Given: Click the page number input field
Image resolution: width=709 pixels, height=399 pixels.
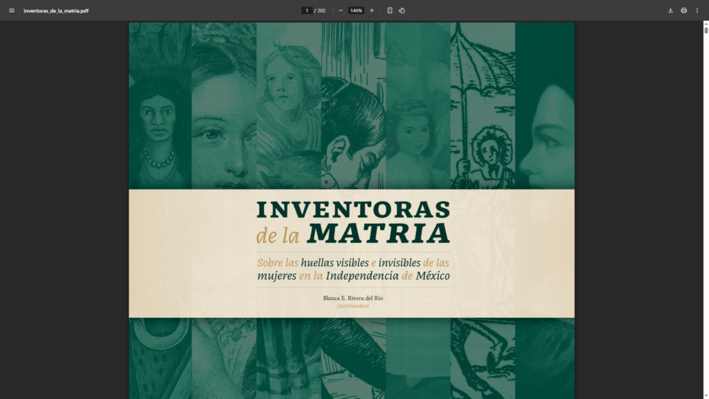Looking at the screenshot, I should (307, 10).
